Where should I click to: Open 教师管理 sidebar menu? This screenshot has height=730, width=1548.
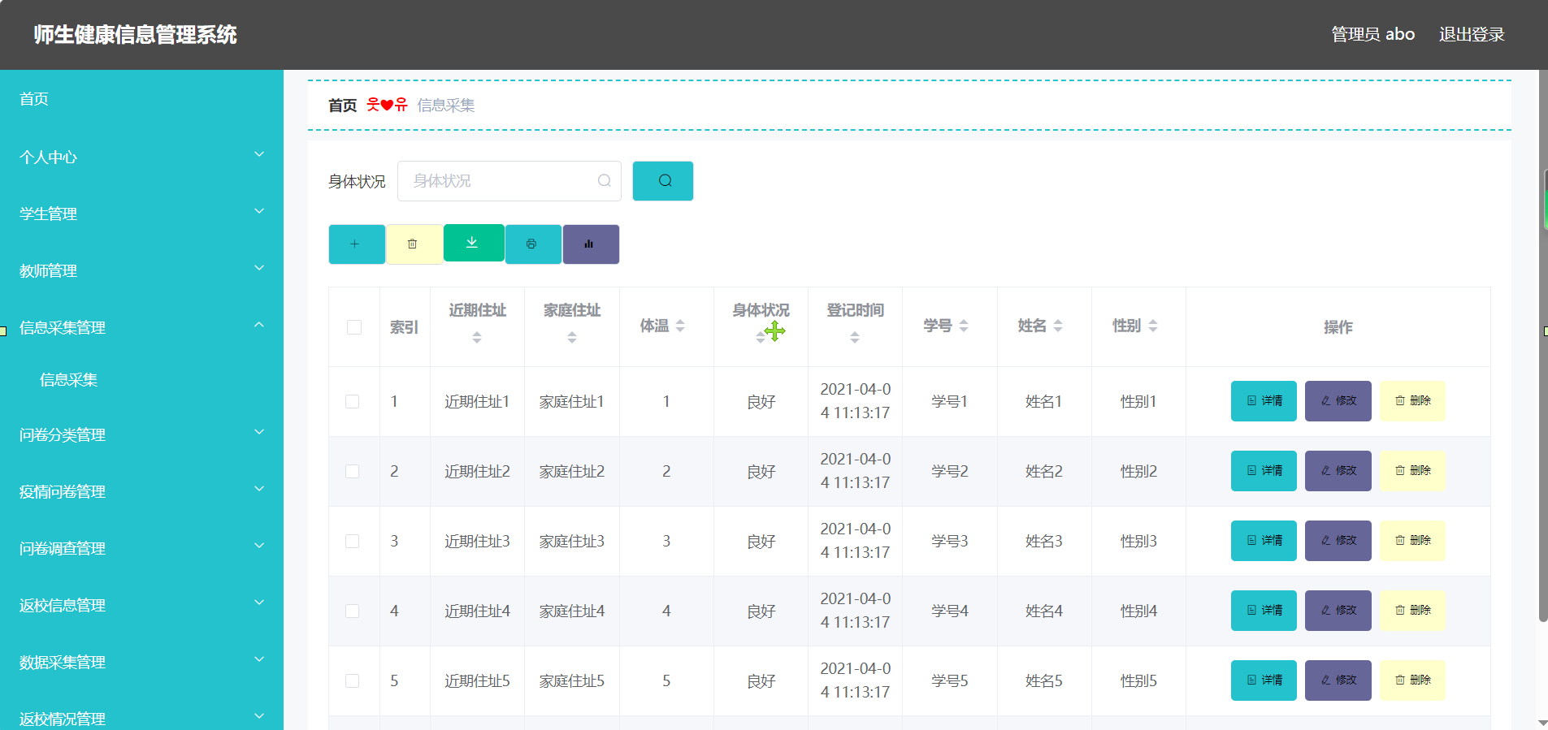click(141, 270)
